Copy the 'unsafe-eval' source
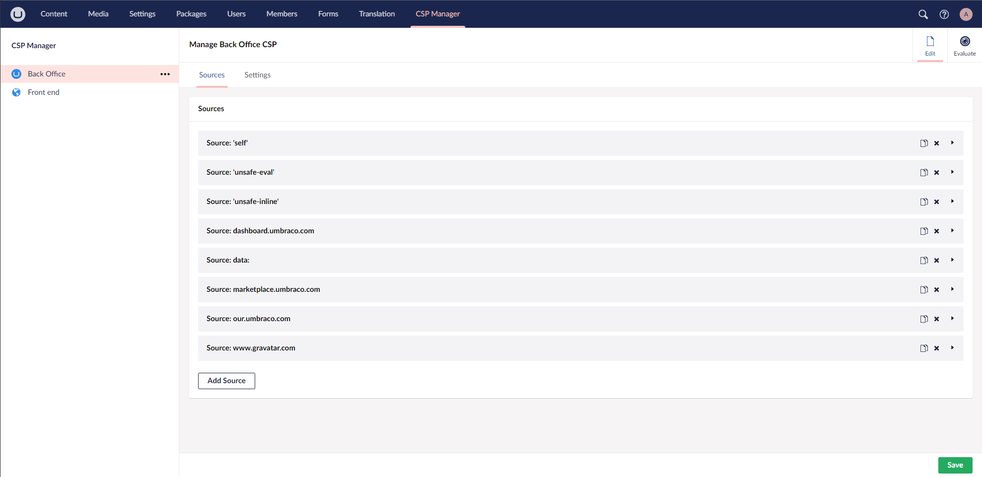 click(x=924, y=173)
